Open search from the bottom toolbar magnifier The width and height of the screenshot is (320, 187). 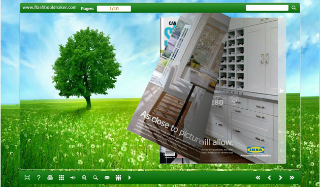[x=95, y=178]
